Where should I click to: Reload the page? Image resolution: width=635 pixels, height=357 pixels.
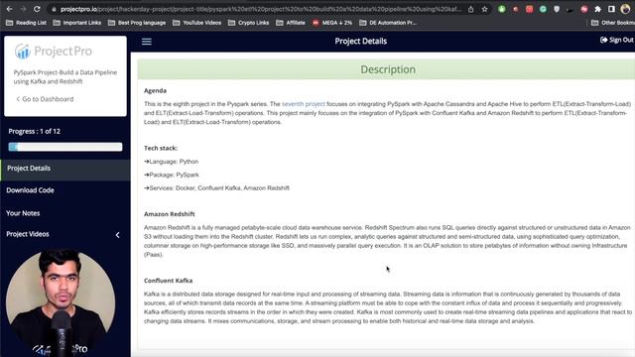point(37,9)
